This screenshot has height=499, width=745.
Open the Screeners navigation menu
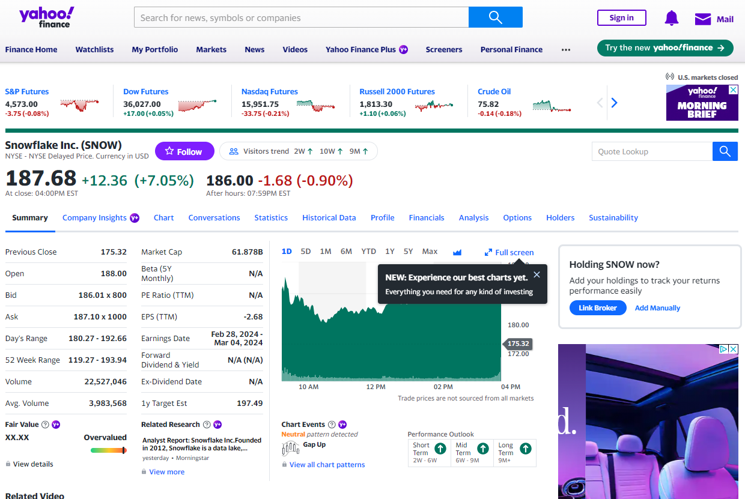coord(444,50)
